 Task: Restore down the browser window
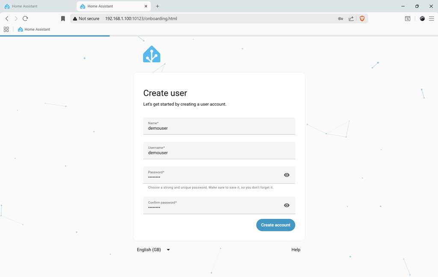(417, 6)
